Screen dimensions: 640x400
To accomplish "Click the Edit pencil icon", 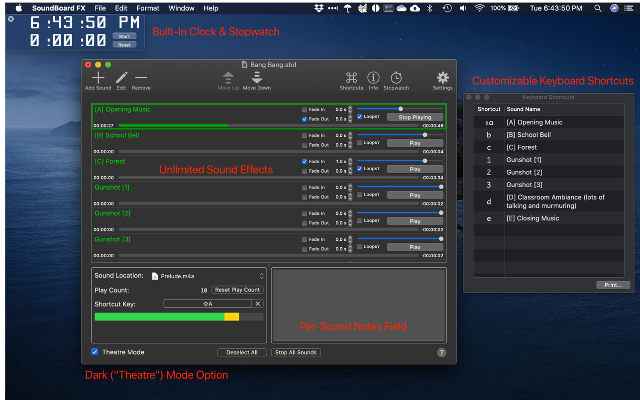I will (x=121, y=78).
